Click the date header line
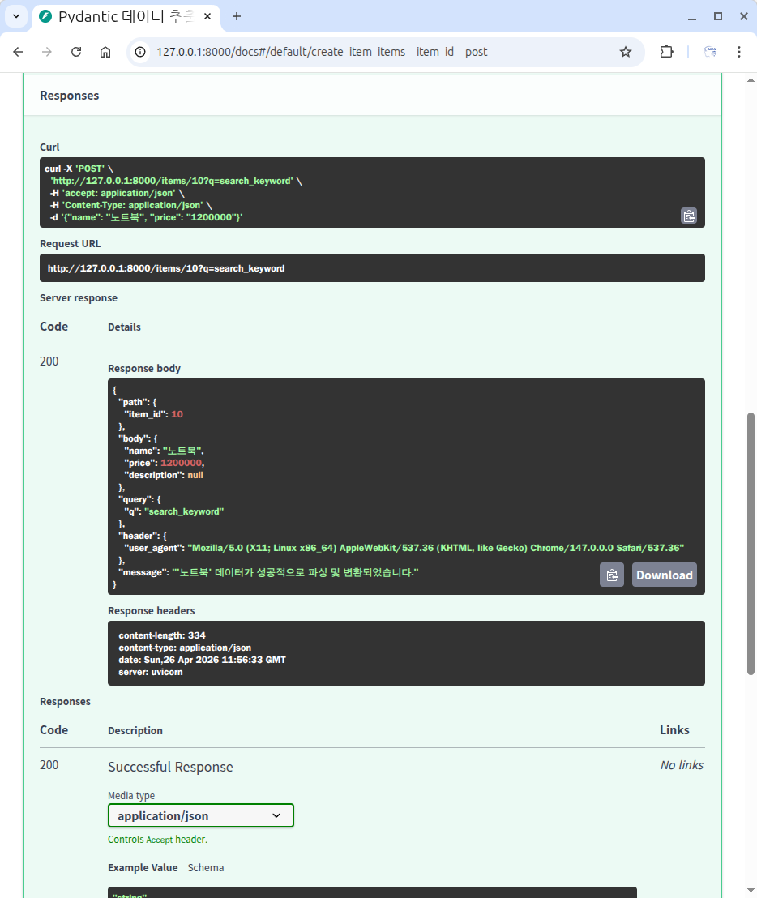This screenshot has width=757, height=898. (202, 660)
